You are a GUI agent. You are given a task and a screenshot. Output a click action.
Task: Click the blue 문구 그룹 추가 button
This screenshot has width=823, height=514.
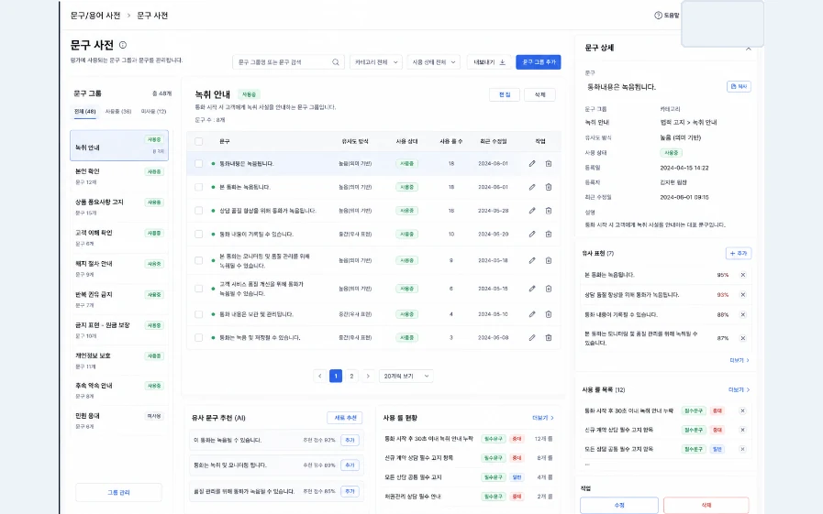(x=539, y=62)
